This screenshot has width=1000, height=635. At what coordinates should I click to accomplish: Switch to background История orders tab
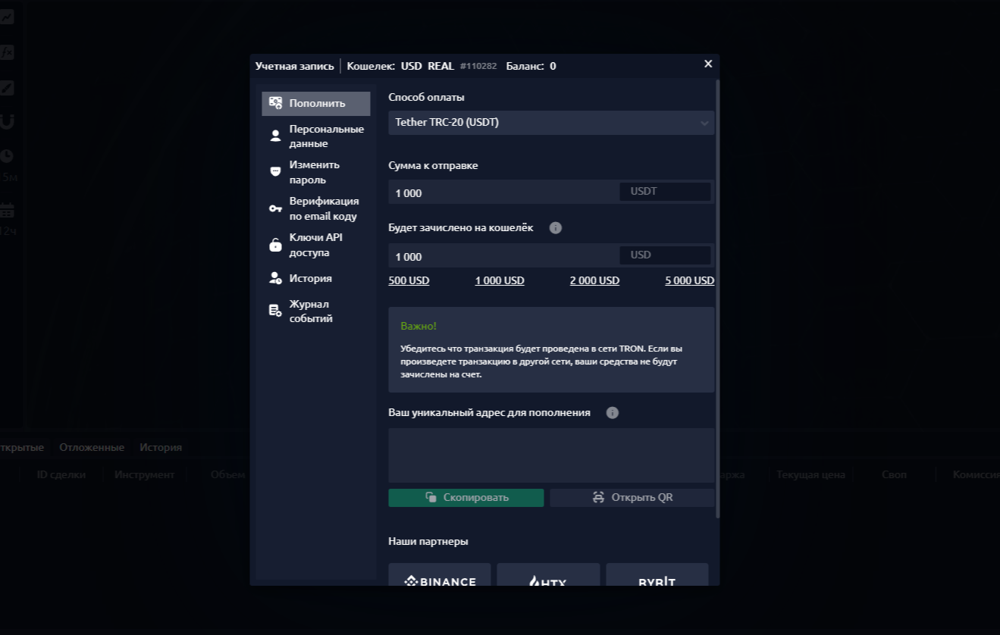click(x=161, y=447)
